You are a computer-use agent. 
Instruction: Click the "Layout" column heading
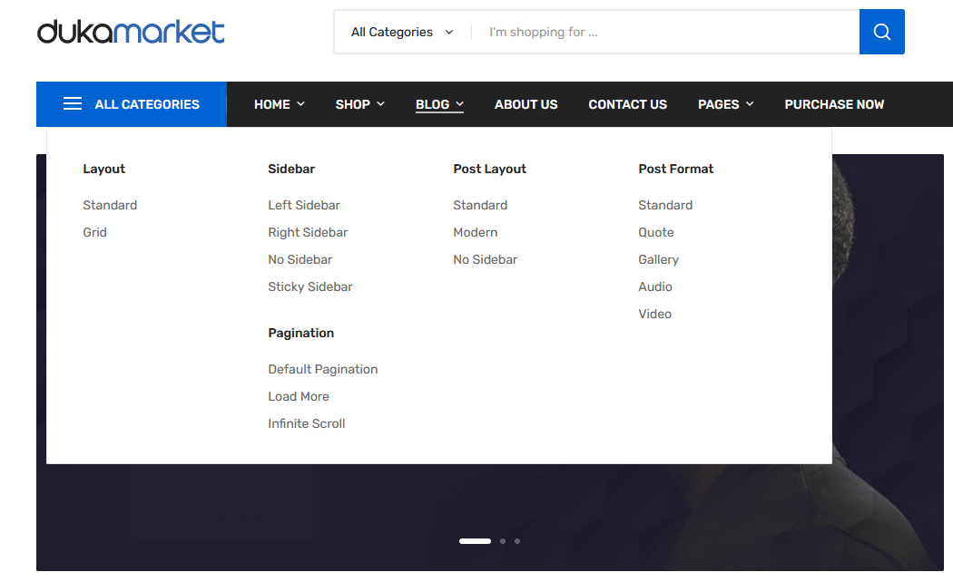104,169
